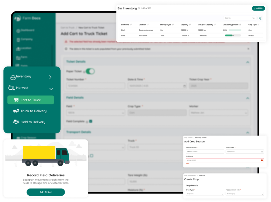Screen dimensions: 271x202
Task: Click the filter funnel icon in Bin Inventory
Action: [x=260, y=18]
